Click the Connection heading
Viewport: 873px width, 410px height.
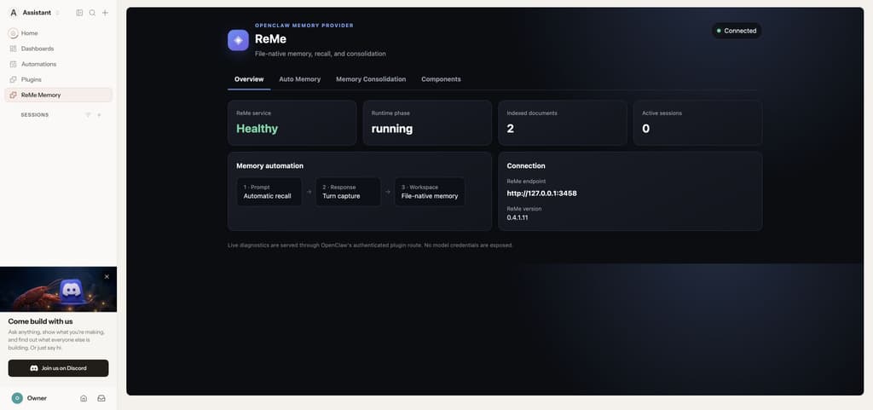pos(525,165)
